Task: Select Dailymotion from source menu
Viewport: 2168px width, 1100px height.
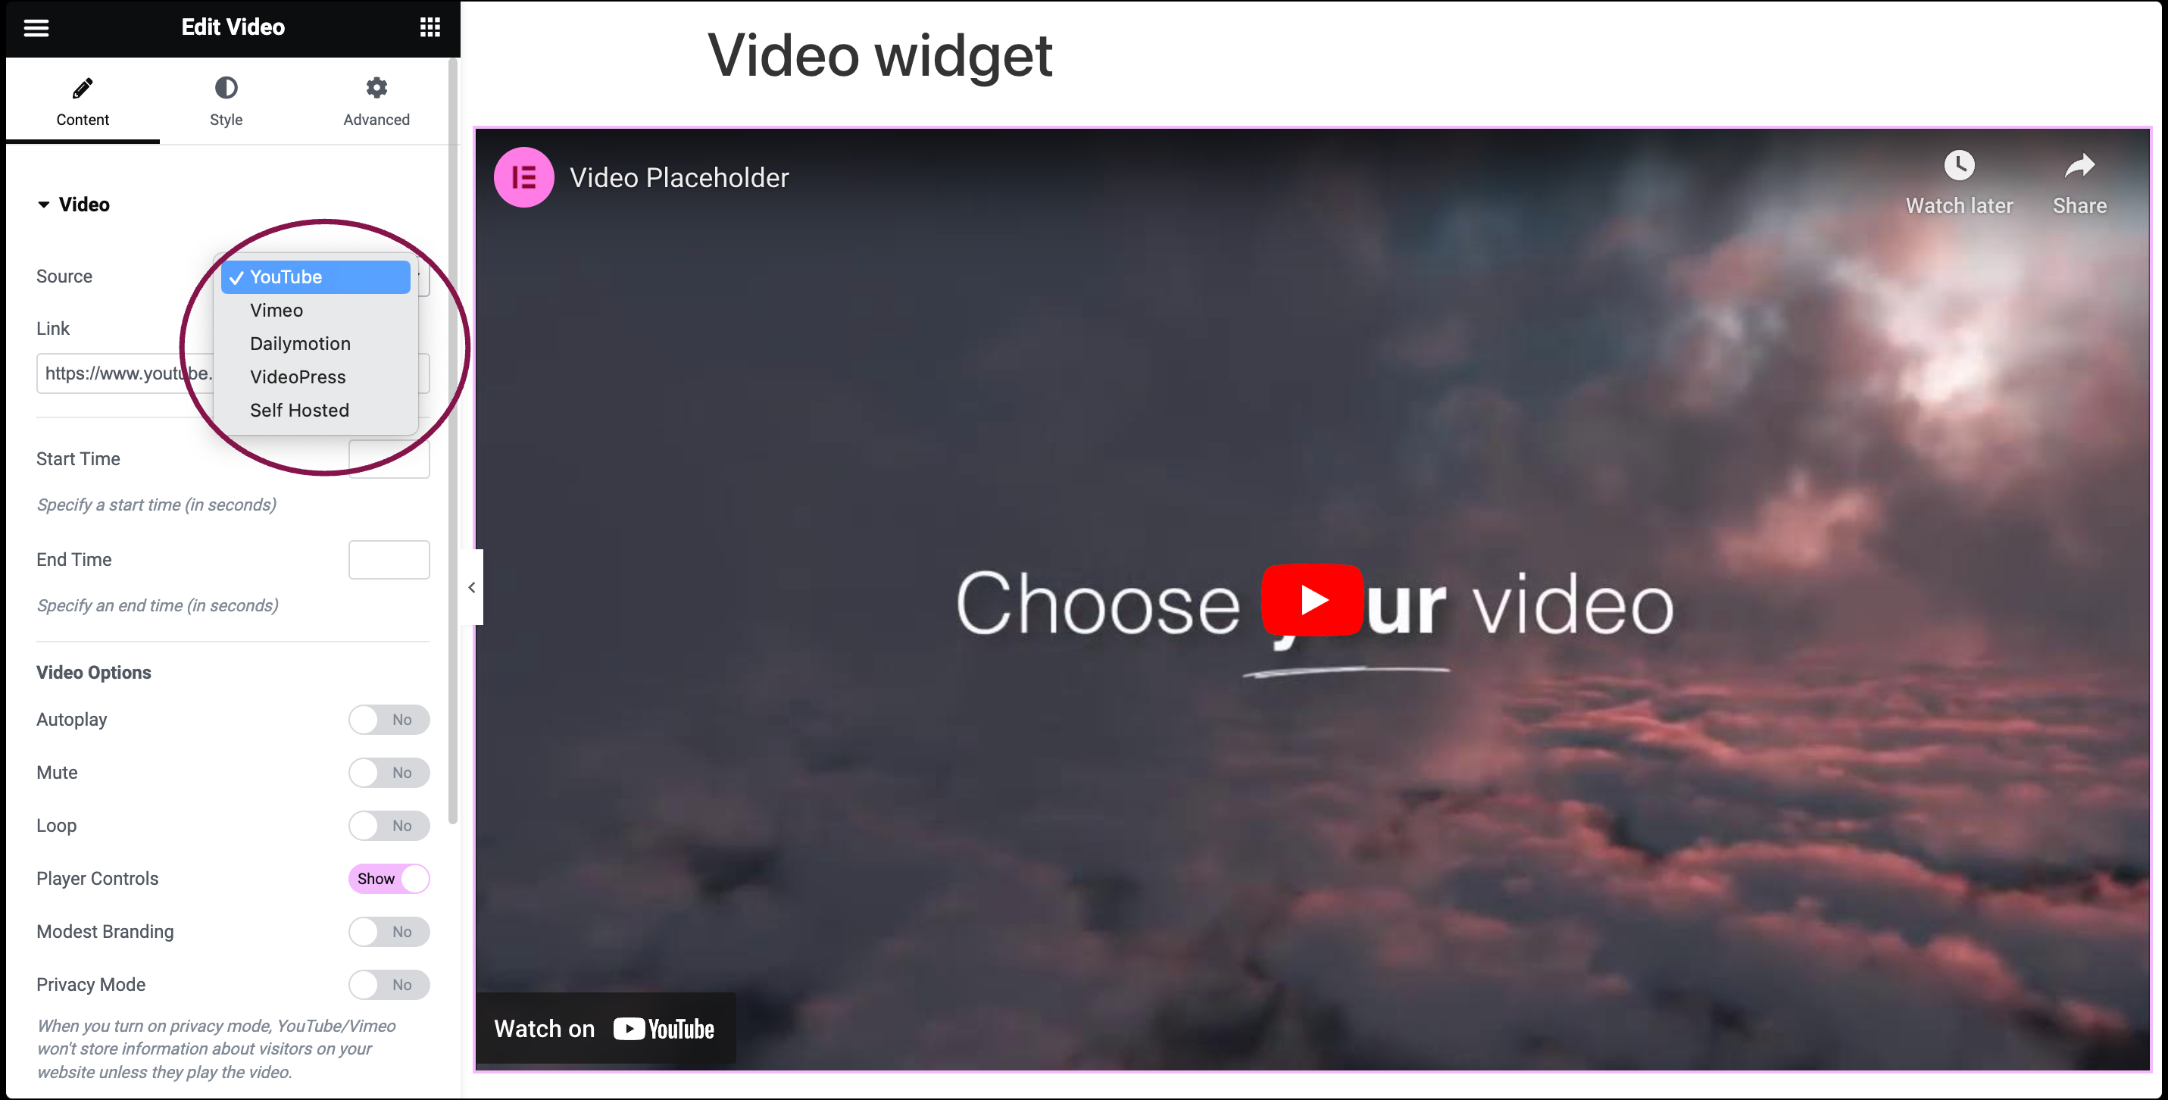Action: [298, 342]
